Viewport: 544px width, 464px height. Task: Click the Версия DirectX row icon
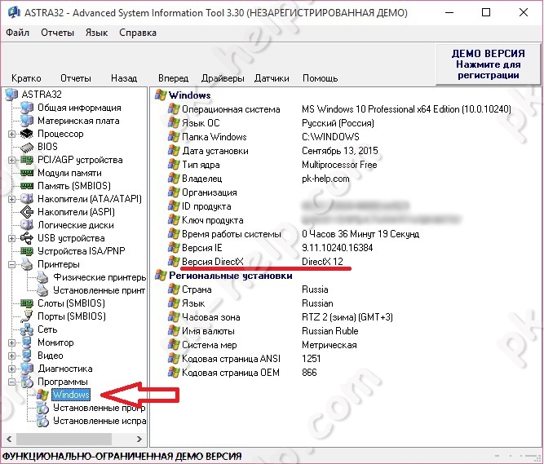click(x=174, y=262)
